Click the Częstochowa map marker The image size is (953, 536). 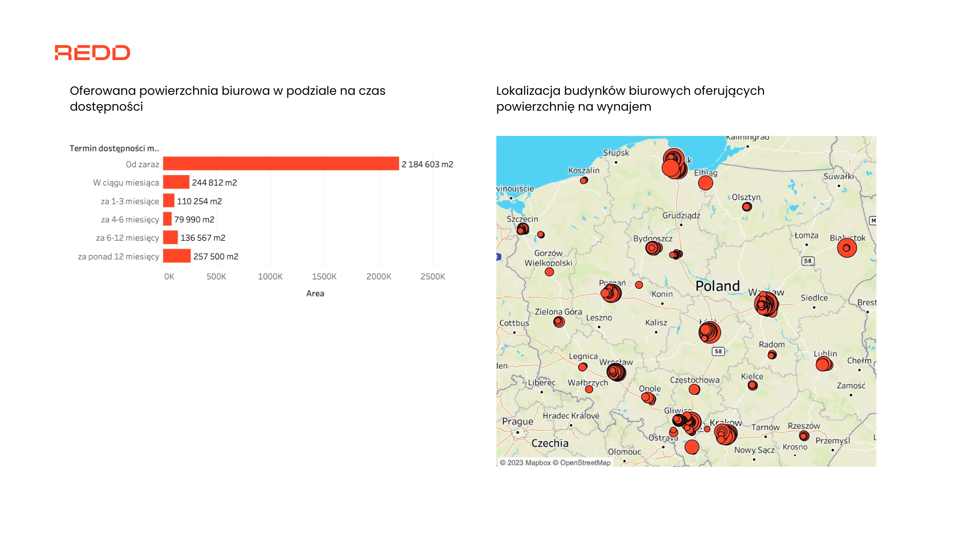[694, 390]
